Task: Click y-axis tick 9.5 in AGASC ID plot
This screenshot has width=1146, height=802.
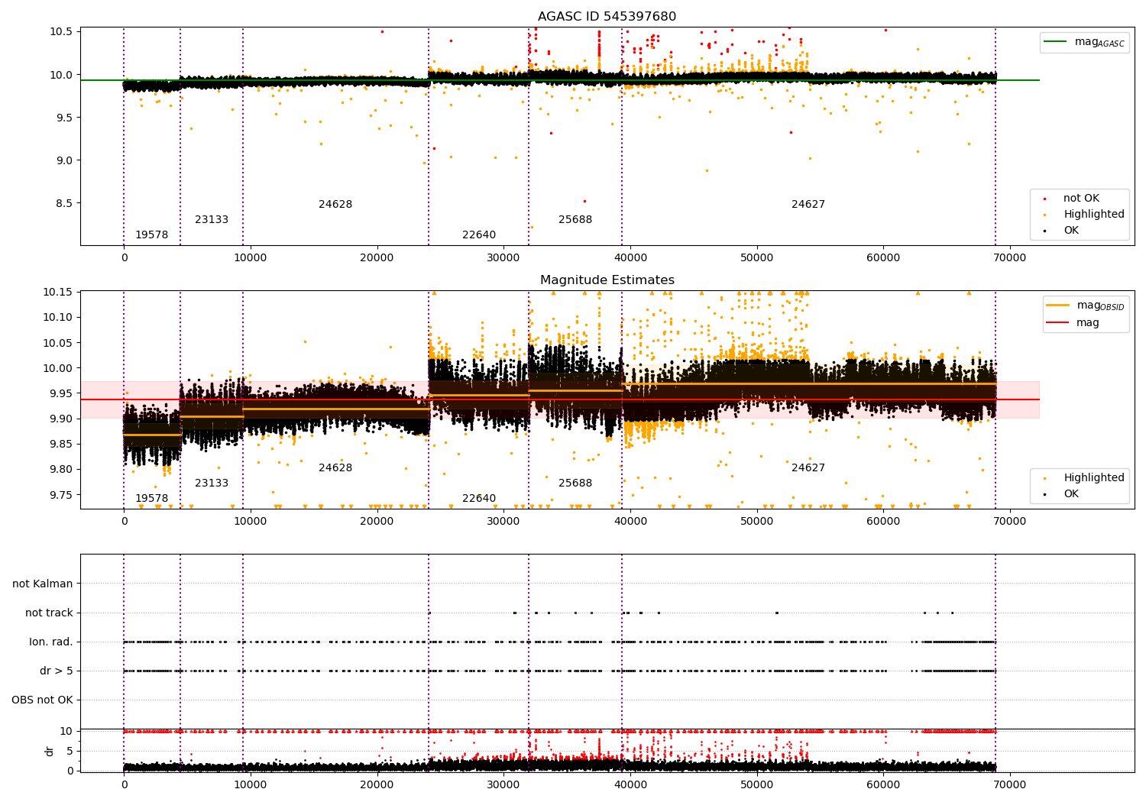Action: pyautogui.click(x=66, y=117)
